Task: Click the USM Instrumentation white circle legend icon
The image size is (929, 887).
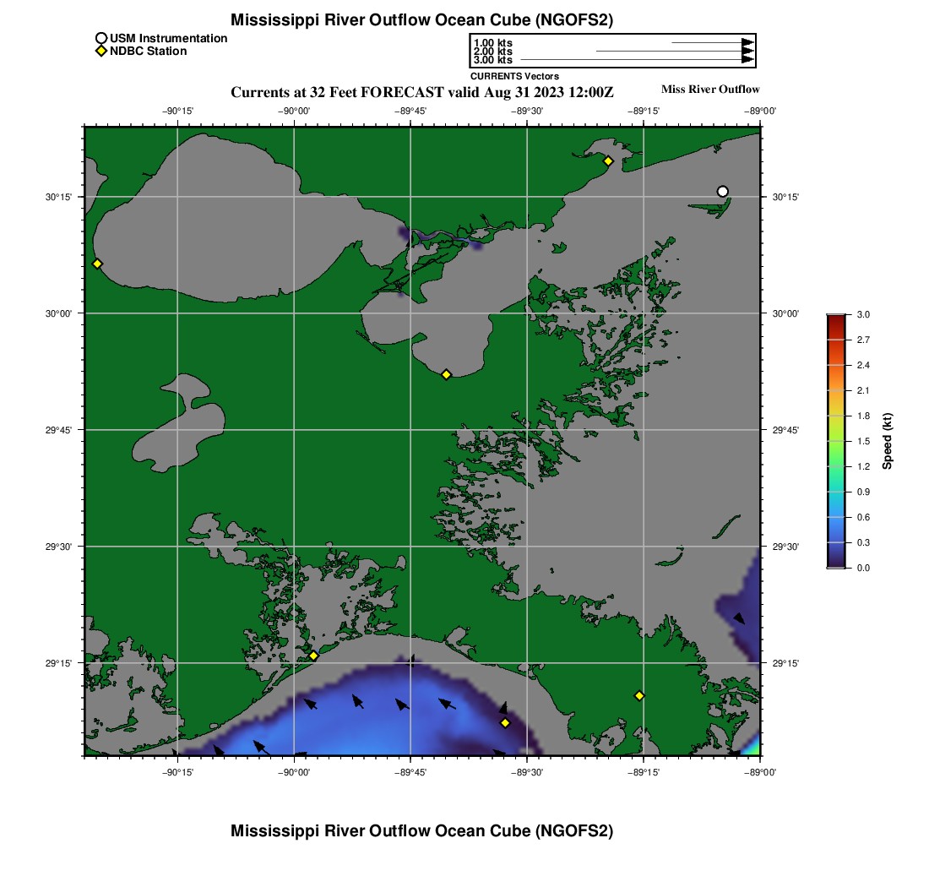Action: click(x=101, y=38)
